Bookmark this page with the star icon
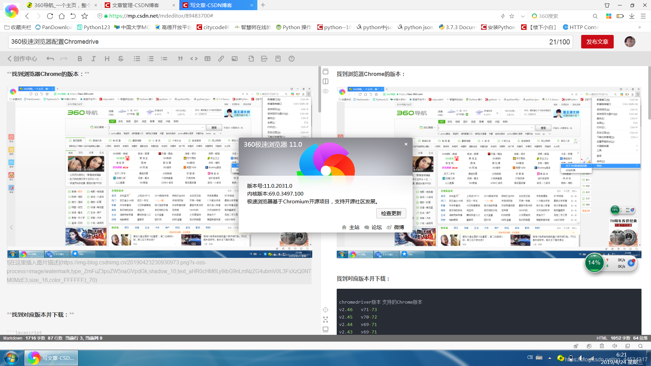651x366 pixels. tap(512, 16)
